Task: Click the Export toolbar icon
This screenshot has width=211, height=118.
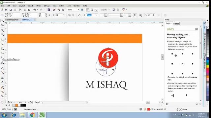Action: (x=59, y=10)
